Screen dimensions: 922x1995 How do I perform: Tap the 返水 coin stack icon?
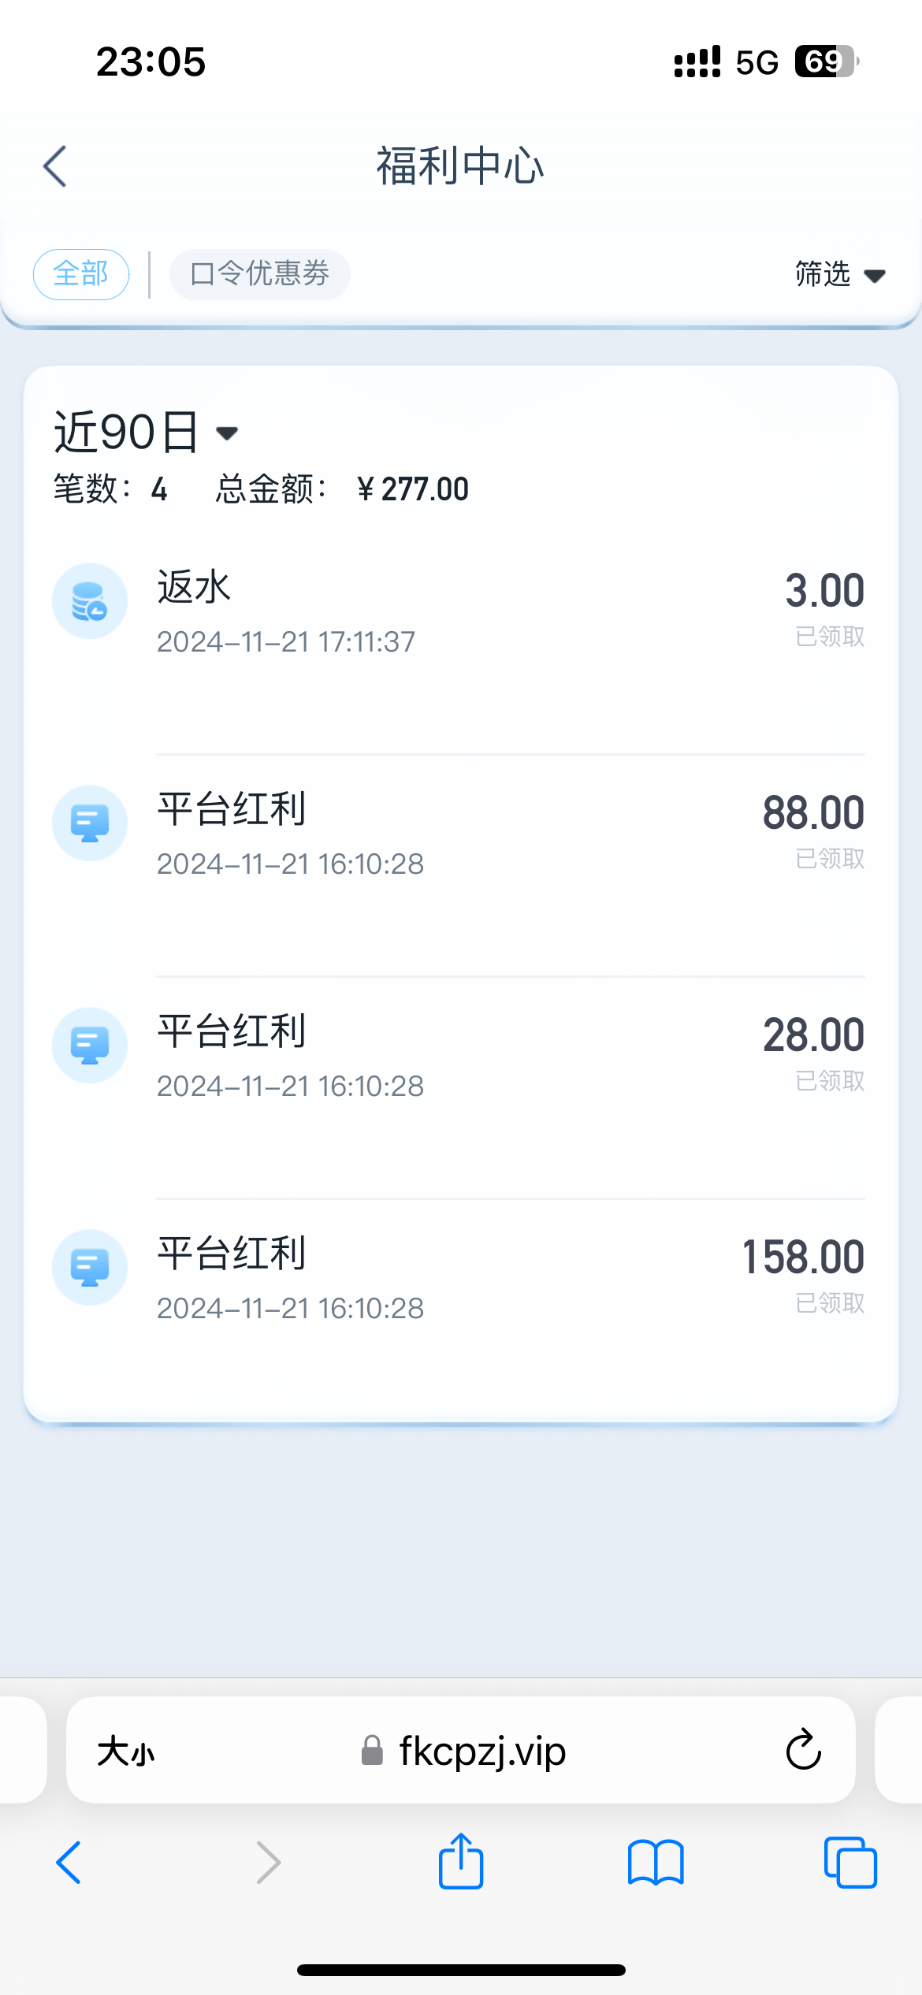click(90, 601)
